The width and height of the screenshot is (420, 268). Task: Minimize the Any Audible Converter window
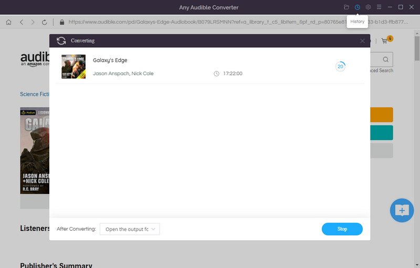click(x=390, y=7)
